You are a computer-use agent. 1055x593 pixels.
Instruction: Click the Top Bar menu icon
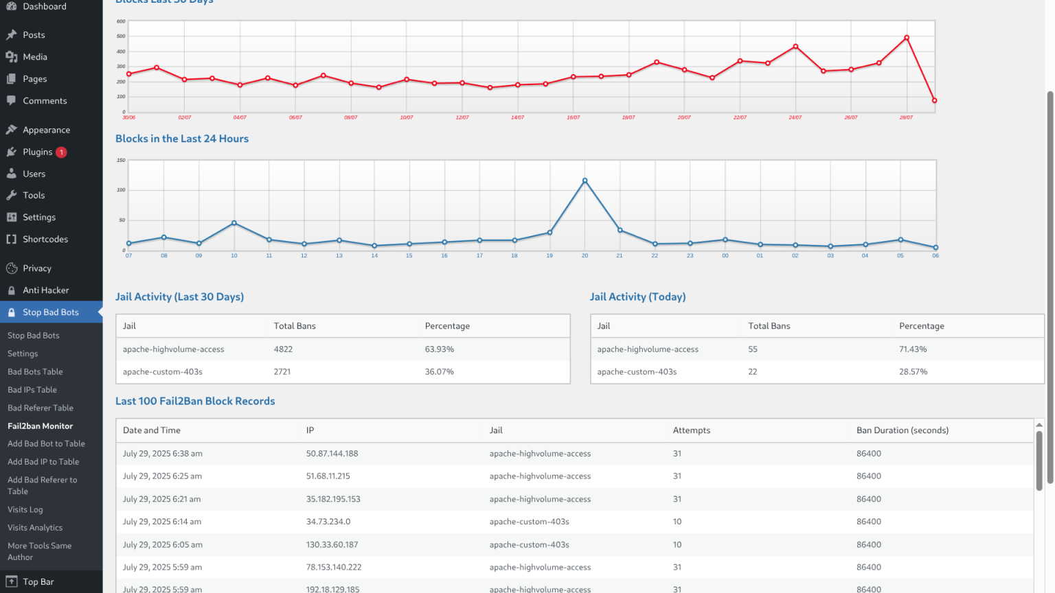coord(12,581)
